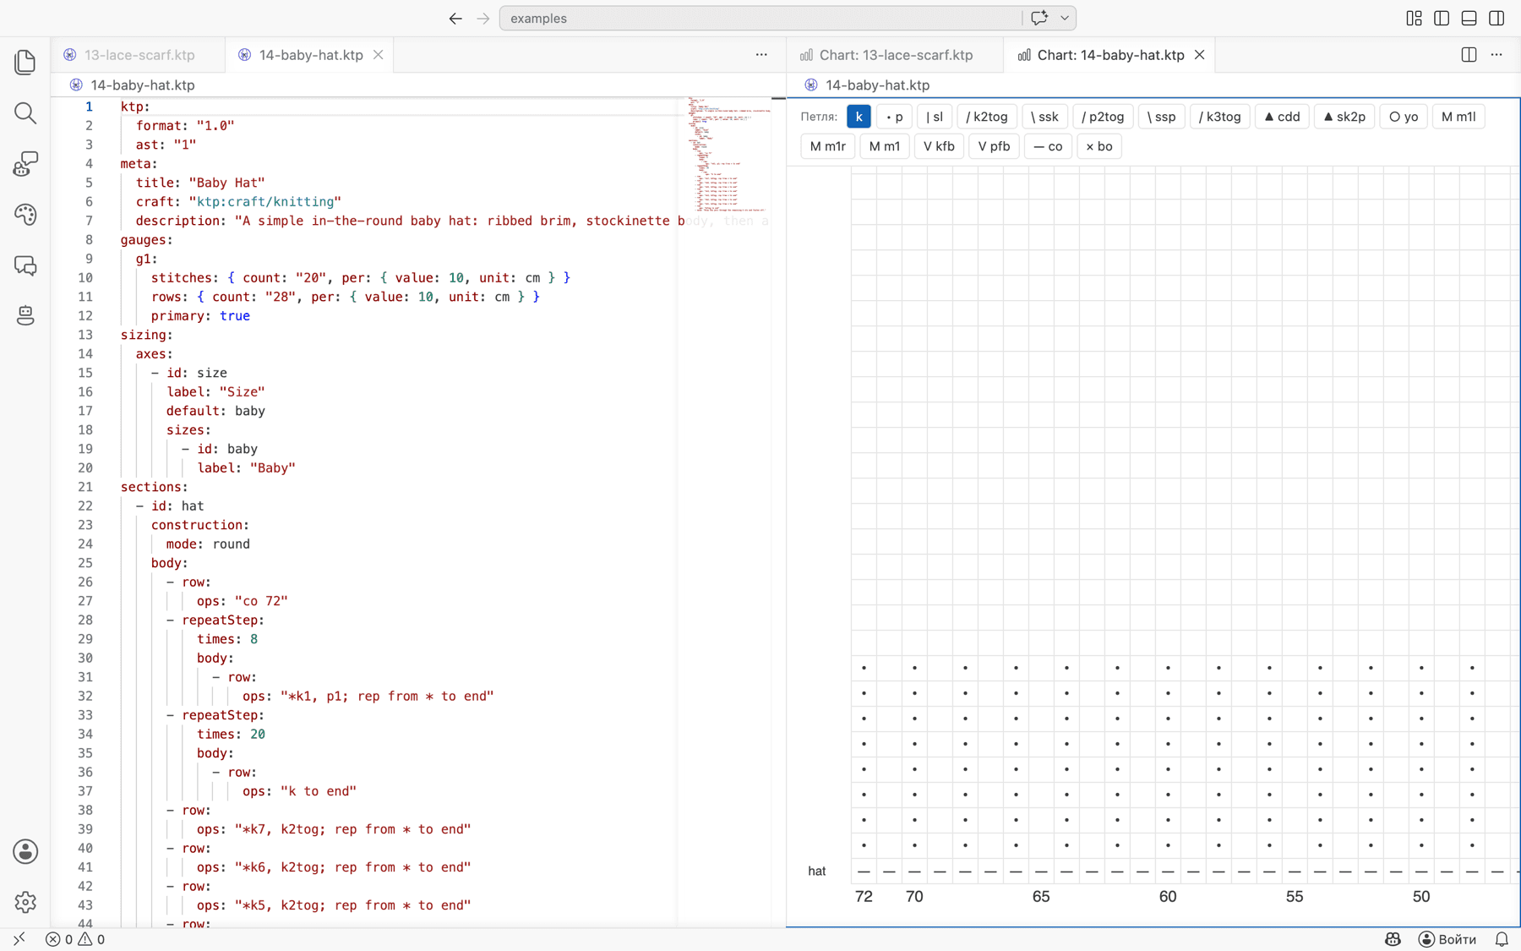Click the 14-baby-hat.ktp breadcrumb in code editor
1521x951 pixels.
[x=142, y=85]
